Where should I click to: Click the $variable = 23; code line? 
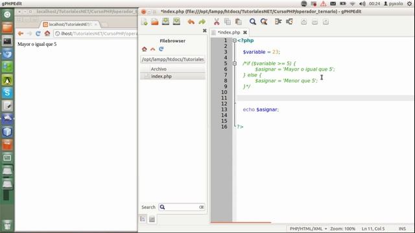click(x=261, y=52)
